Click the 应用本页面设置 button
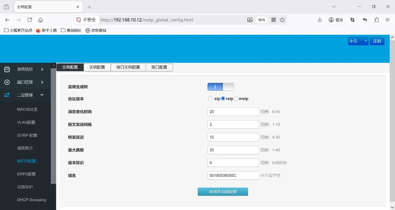This screenshot has width=395, height=210. [x=223, y=192]
